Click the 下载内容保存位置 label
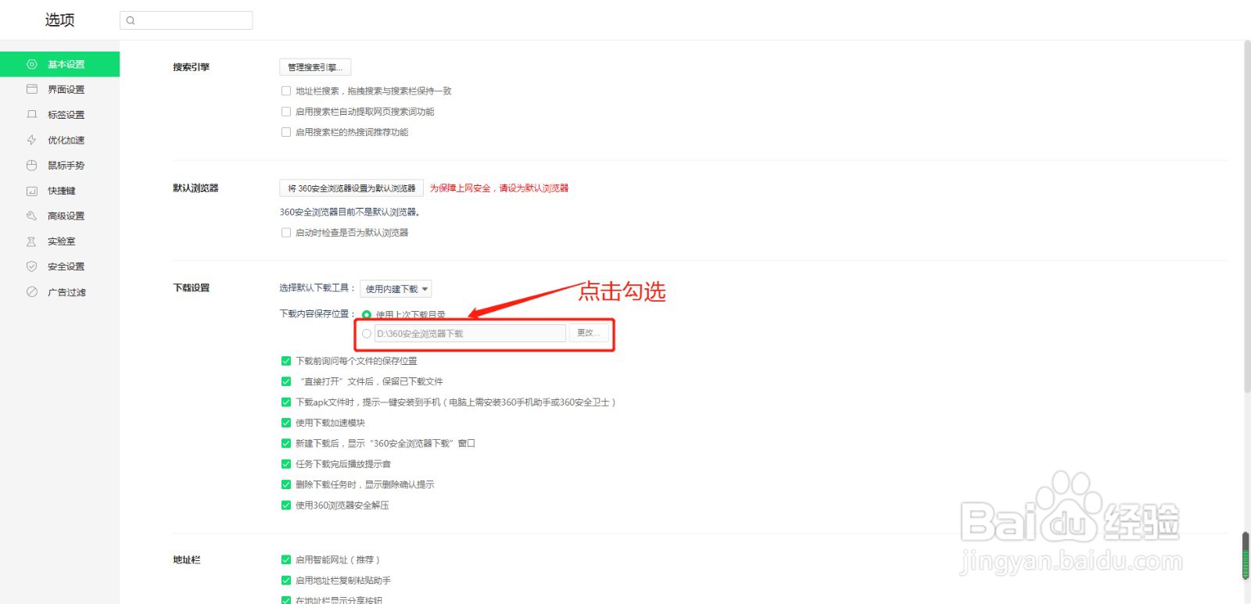The height and width of the screenshot is (604, 1251). 317,313
